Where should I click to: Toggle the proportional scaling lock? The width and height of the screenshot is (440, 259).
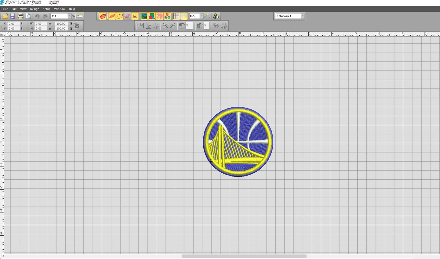tap(76, 26)
